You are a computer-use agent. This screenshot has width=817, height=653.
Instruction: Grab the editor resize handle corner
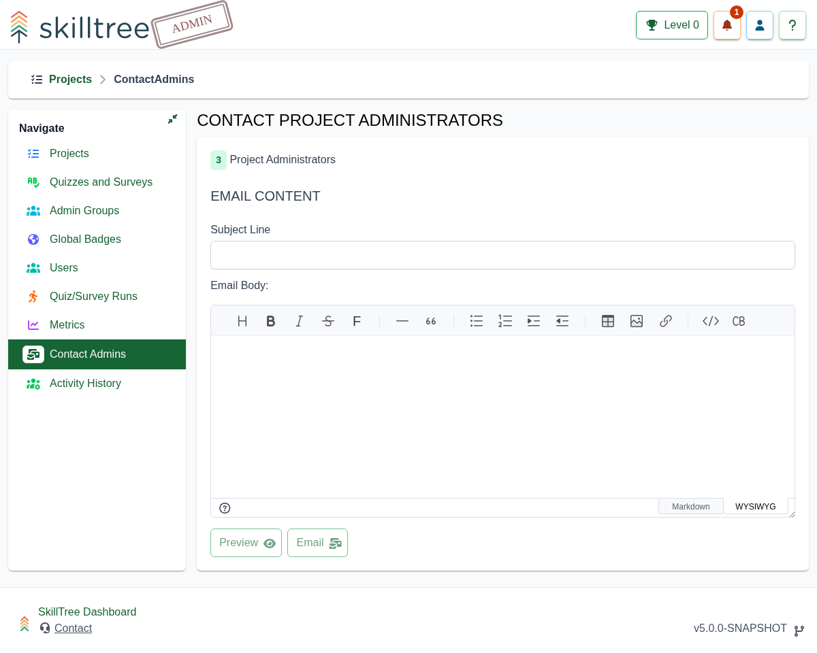[x=792, y=514]
